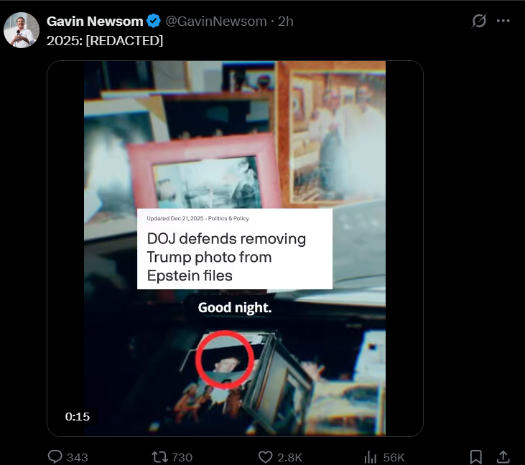Image resolution: width=525 pixels, height=465 pixels.
Task: Open the three-dot more options menu
Action: pos(503,21)
